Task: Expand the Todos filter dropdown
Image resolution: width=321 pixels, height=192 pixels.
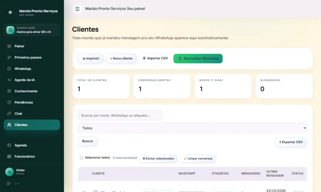Action: (192, 128)
